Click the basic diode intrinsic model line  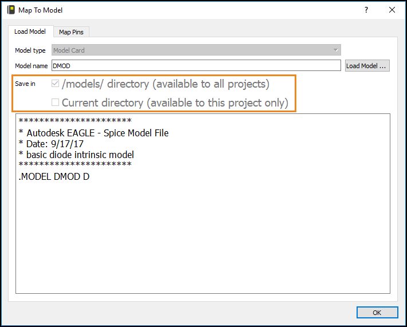pos(76,155)
